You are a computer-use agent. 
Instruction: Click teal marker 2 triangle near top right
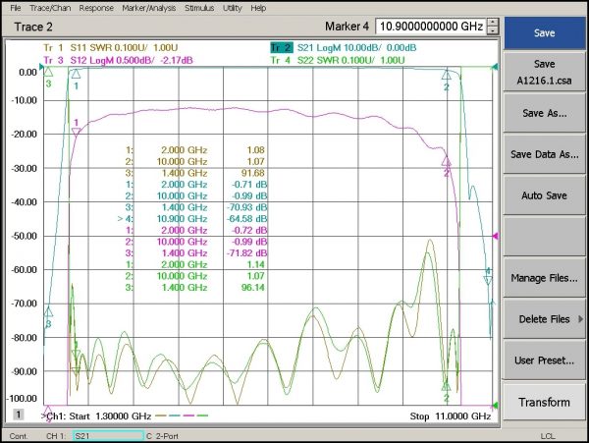tap(447, 76)
